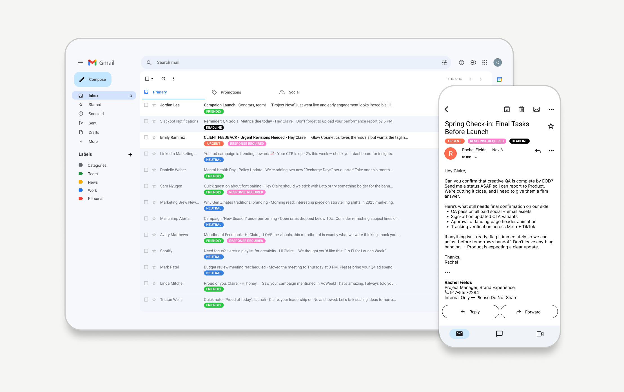Open select-all dropdown arrow
Screen dimensions: 624x392
pos(152,79)
